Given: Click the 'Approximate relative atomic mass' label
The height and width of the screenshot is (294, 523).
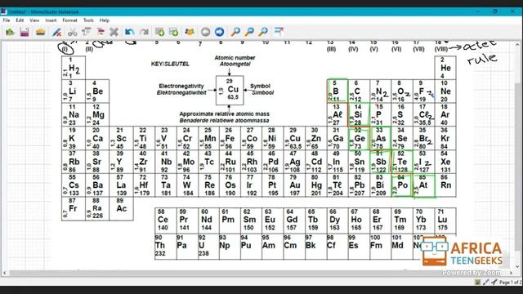Looking at the screenshot, I should point(225,114).
